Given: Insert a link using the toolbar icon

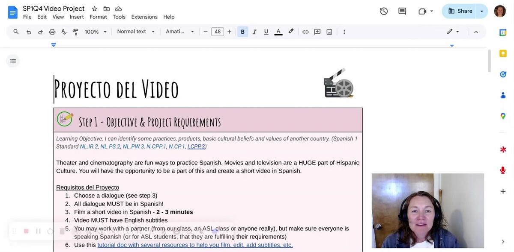Looking at the screenshot, I should coord(304,31).
